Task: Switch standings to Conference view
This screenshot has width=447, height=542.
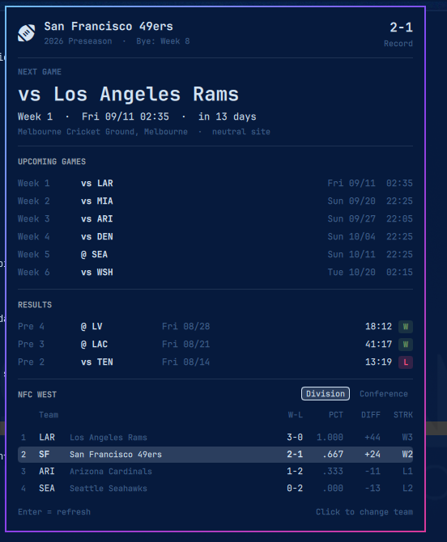Action: 384,394
